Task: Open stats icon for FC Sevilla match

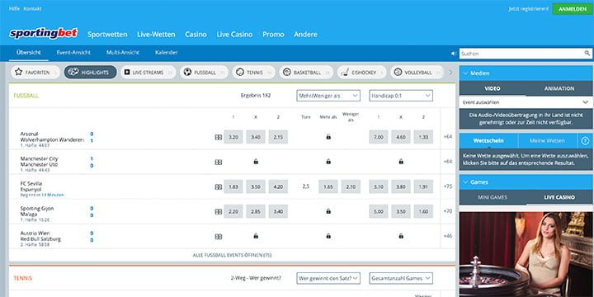Action: point(218,186)
